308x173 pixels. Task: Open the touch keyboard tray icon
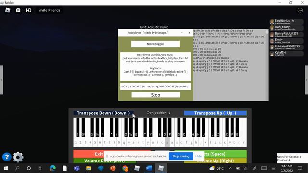pos(264,168)
